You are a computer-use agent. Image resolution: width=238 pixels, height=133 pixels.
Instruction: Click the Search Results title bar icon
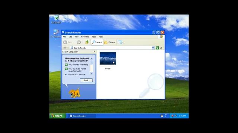point(63,33)
